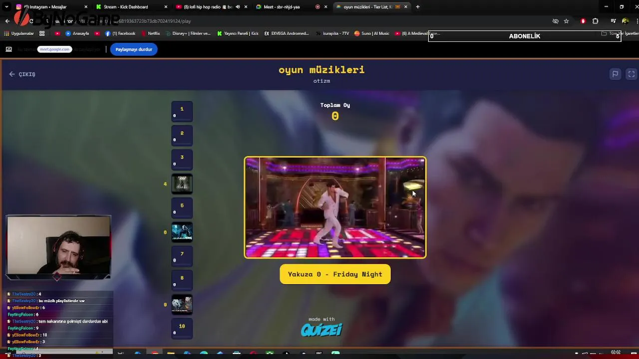The height and width of the screenshot is (359, 639).
Task: Close the oyun müzikleri tab
Action: 405,7
